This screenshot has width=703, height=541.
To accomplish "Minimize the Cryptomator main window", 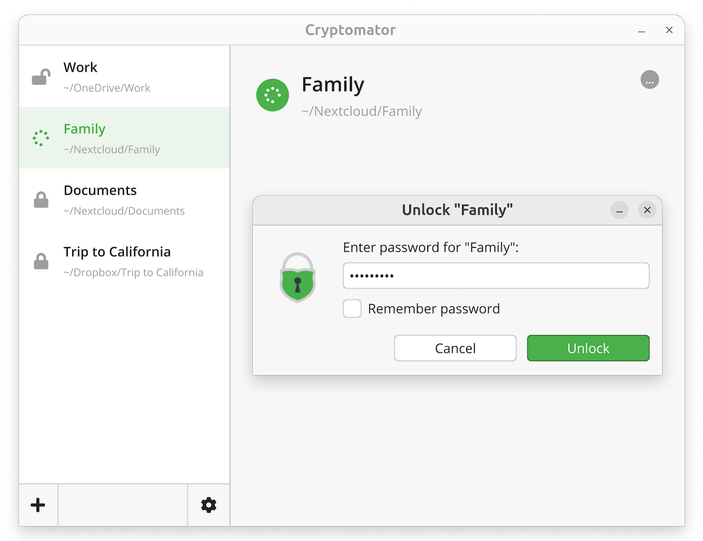I will pyautogui.click(x=642, y=30).
